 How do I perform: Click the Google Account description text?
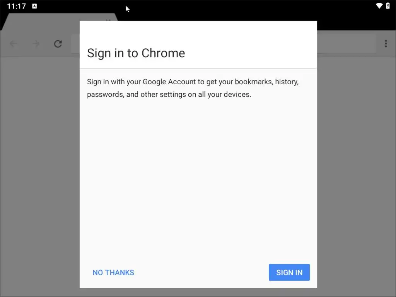click(193, 88)
